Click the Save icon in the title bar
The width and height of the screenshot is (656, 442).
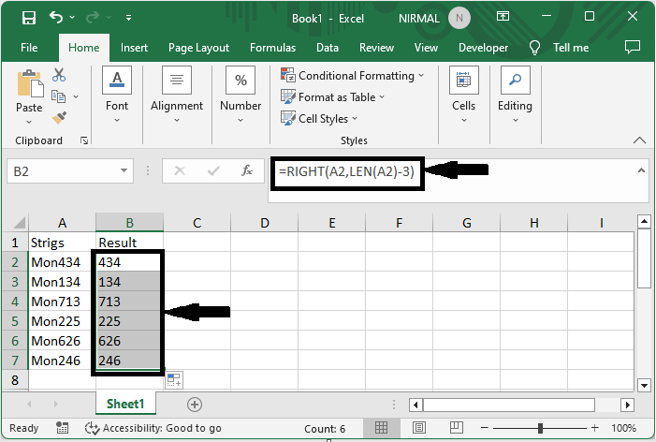(x=29, y=18)
